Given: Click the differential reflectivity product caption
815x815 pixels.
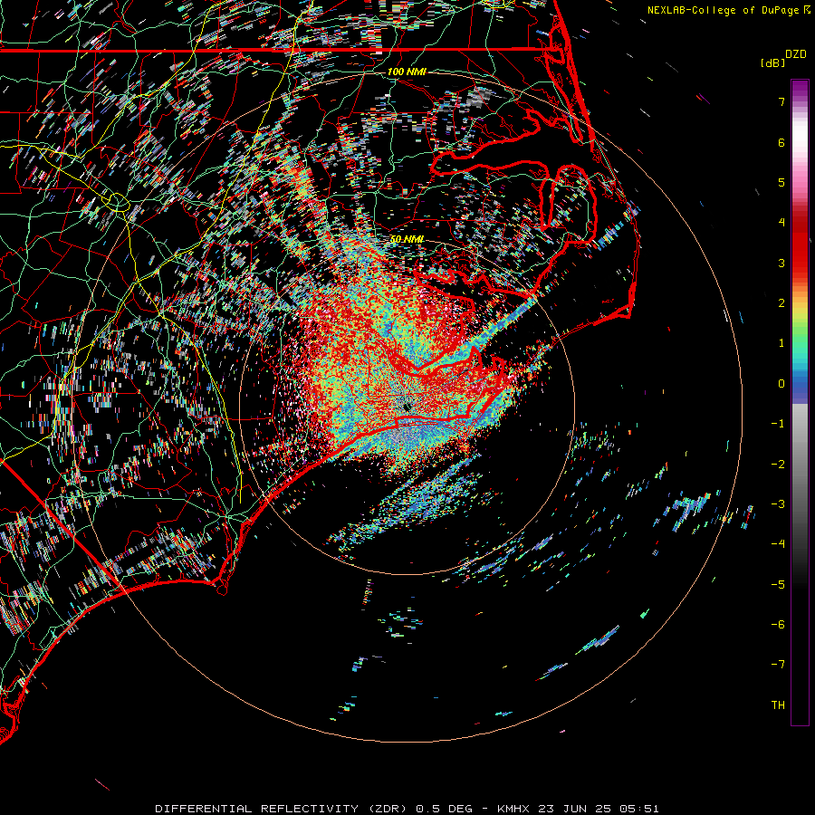Looking at the screenshot, I should pos(407,809).
